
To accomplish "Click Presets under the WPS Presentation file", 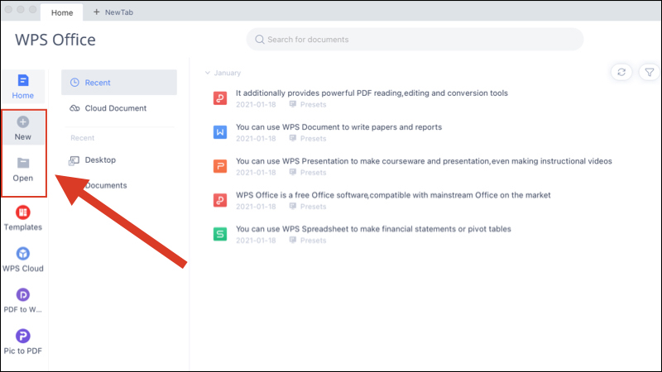I will [x=314, y=173].
